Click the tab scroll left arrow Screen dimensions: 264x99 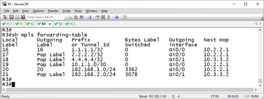coord(256,24)
